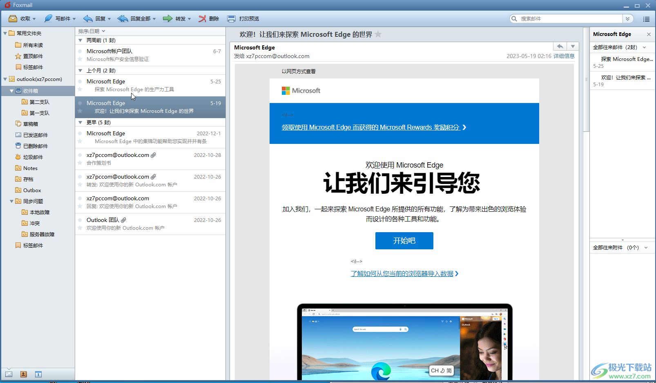
Task: Open the 排序:日期 sort dropdown
Action: pyautogui.click(x=91, y=31)
